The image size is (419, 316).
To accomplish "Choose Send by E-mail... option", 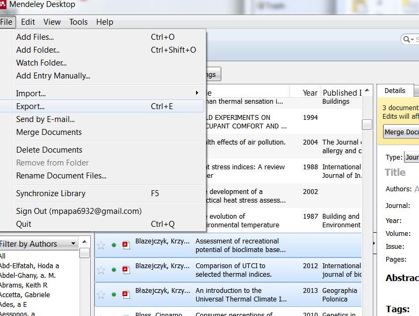I will coord(103,119).
